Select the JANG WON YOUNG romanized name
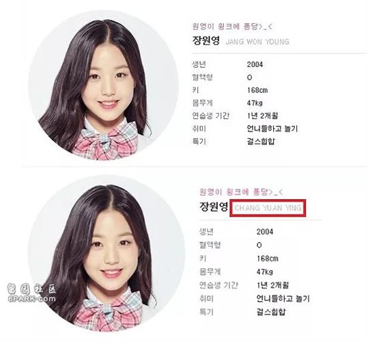Image resolution: width=368 pixels, height=342 pixels. point(257,42)
